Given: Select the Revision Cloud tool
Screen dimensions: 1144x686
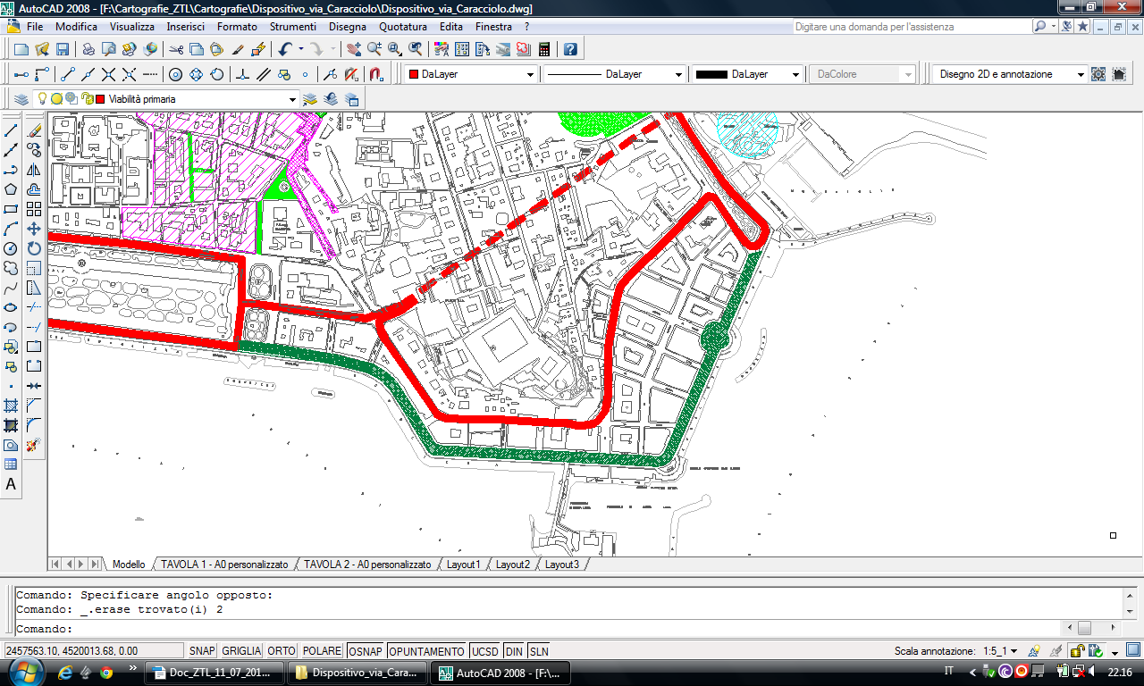Looking at the screenshot, I should coord(11,268).
